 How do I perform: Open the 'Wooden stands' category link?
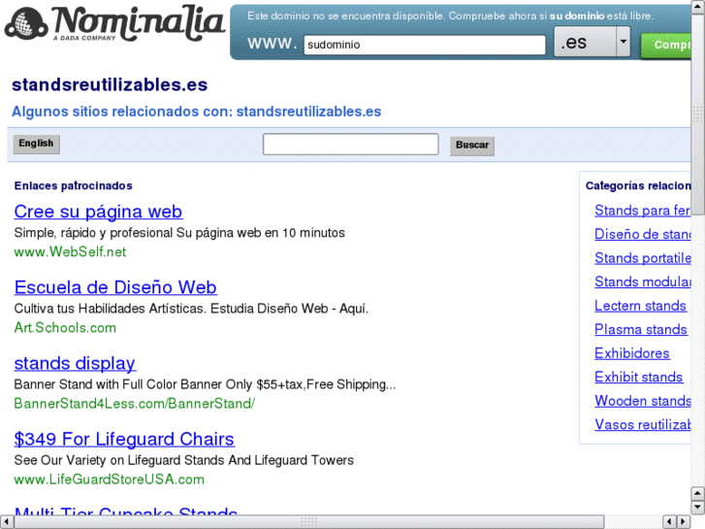pos(642,401)
